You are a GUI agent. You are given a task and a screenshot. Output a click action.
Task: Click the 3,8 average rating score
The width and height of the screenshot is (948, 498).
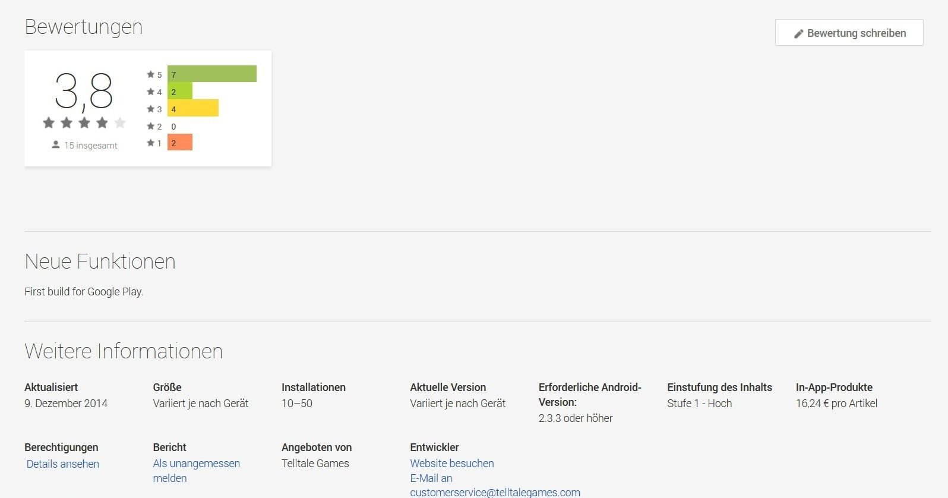coord(84,92)
